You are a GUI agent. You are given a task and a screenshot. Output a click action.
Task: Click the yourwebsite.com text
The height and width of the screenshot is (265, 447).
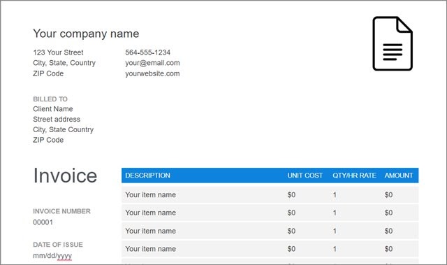(152, 73)
